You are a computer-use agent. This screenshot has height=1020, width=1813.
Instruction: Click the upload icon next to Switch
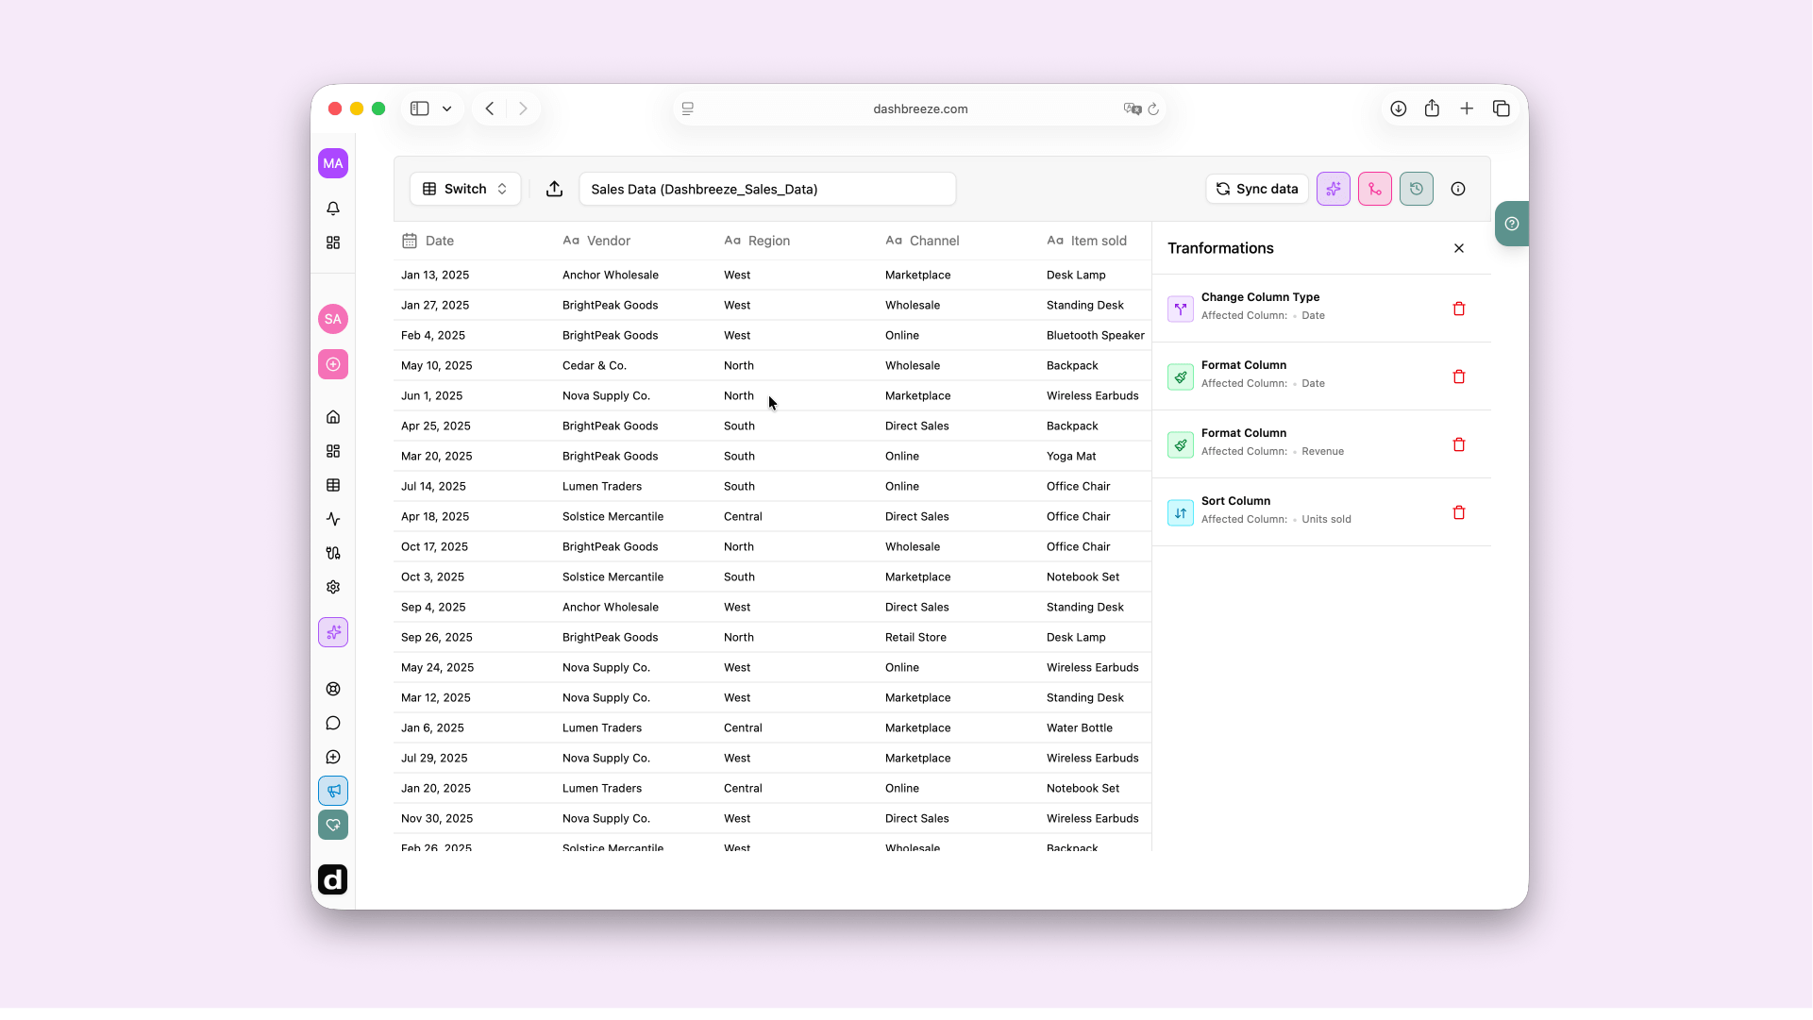pos(555,189)
